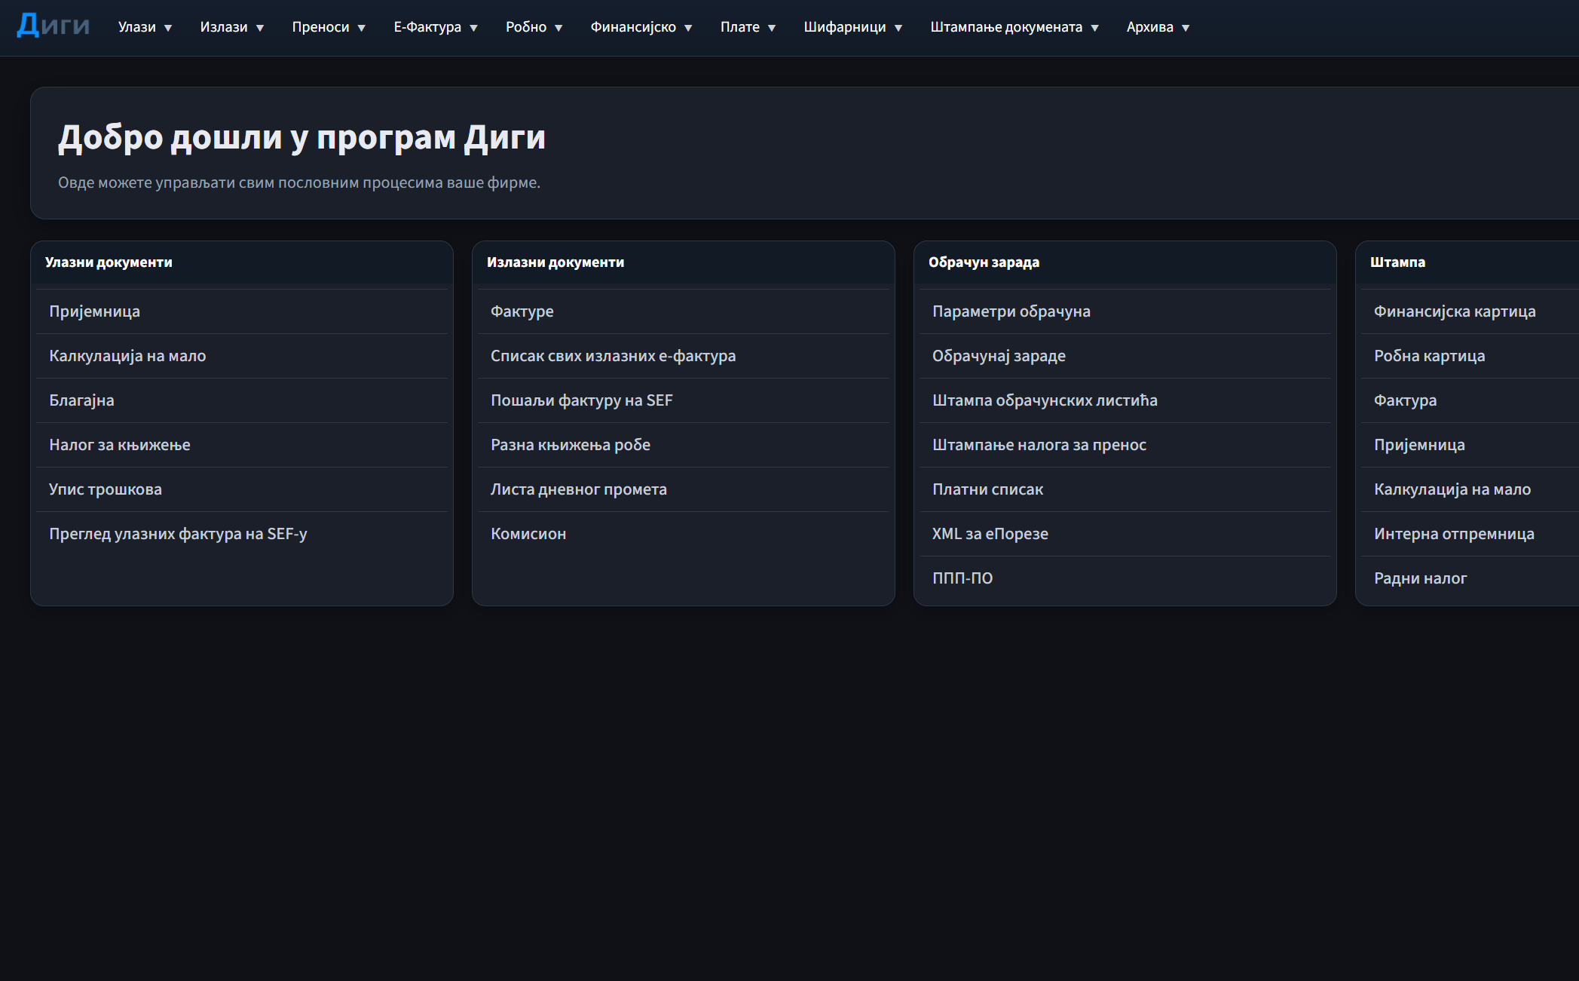
Task: Open Списак свих излазних е-фактура
Action: (x=684, y=356)
